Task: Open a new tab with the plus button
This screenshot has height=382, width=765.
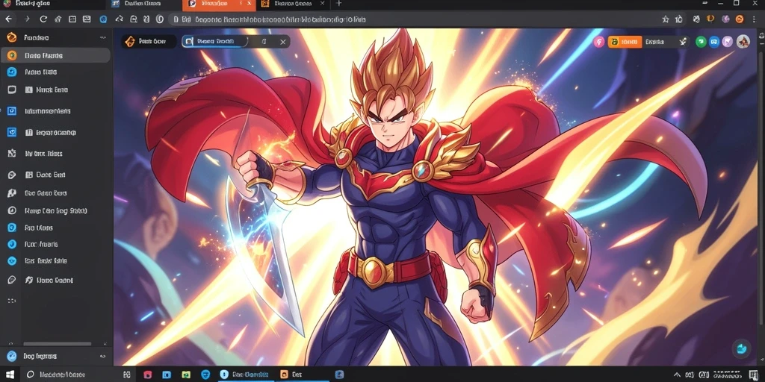Action: [x=339, y=4]
